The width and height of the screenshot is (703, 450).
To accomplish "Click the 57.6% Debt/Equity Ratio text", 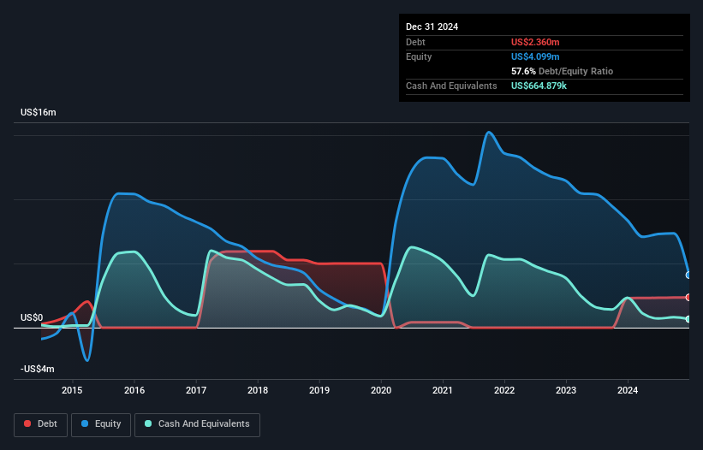I will 563,71.
